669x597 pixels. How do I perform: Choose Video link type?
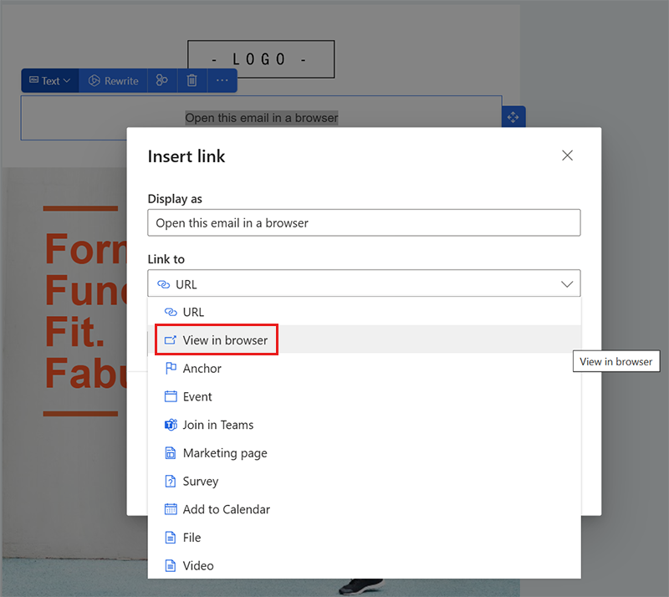coord(364,565)
